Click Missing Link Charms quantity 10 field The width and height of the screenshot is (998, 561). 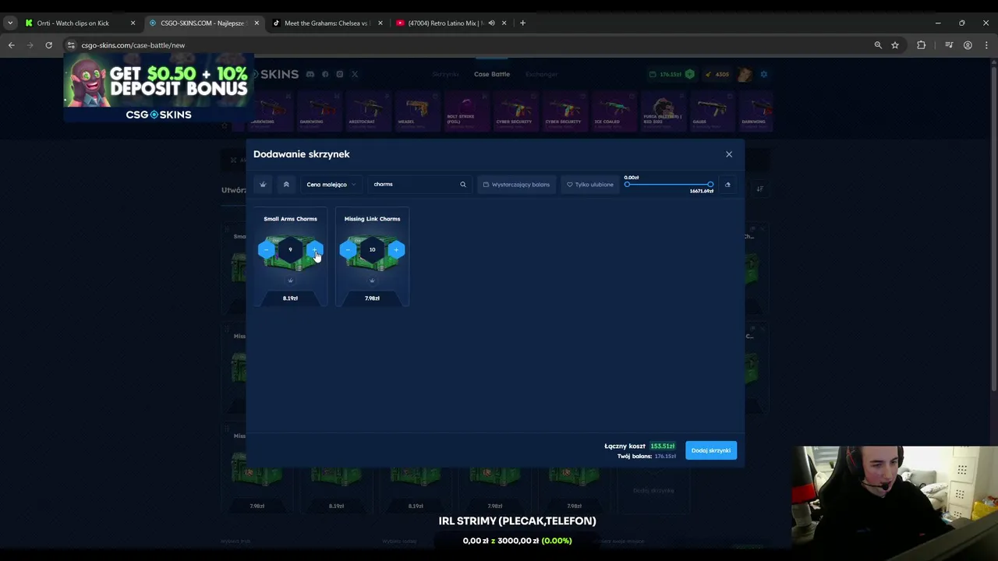pos(372,249)
